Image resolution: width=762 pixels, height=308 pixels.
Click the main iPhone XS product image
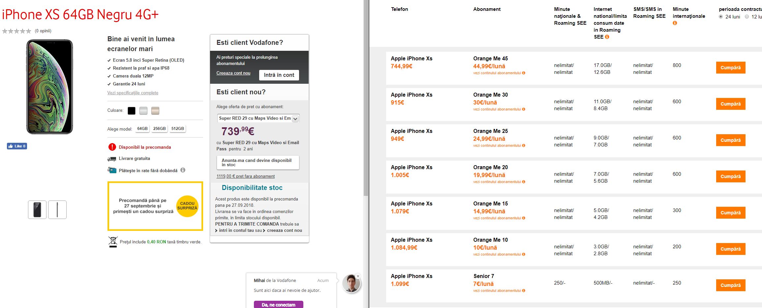coord(49,87)
